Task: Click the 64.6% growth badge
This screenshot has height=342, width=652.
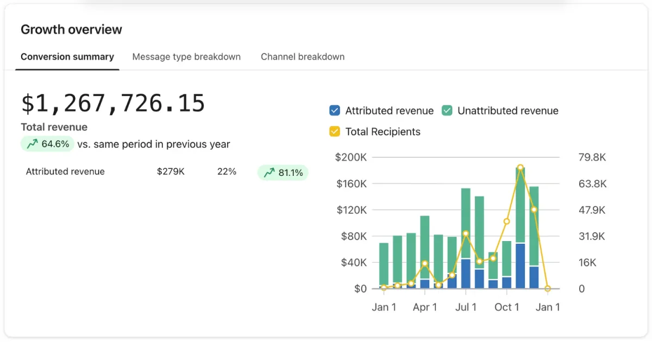Action: 47,144
